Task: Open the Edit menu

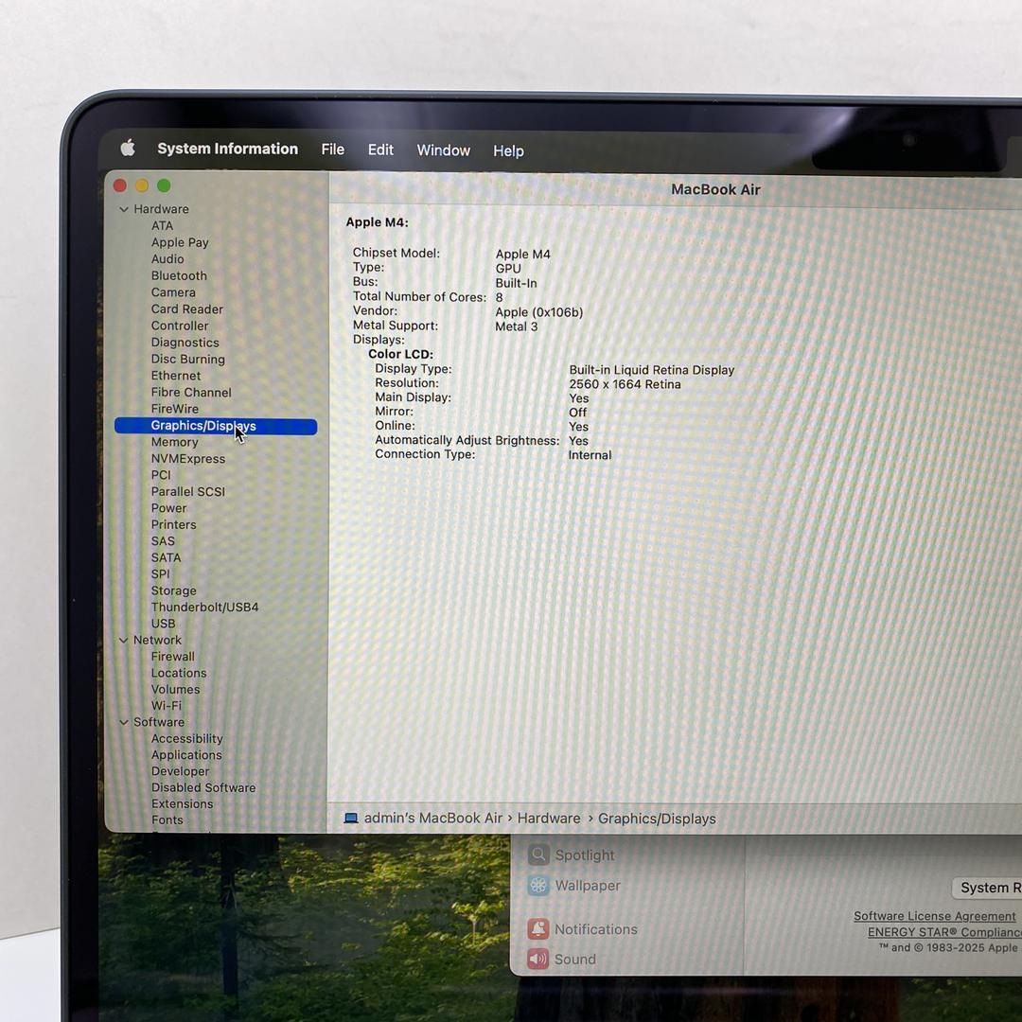Action: coord(380,150)
